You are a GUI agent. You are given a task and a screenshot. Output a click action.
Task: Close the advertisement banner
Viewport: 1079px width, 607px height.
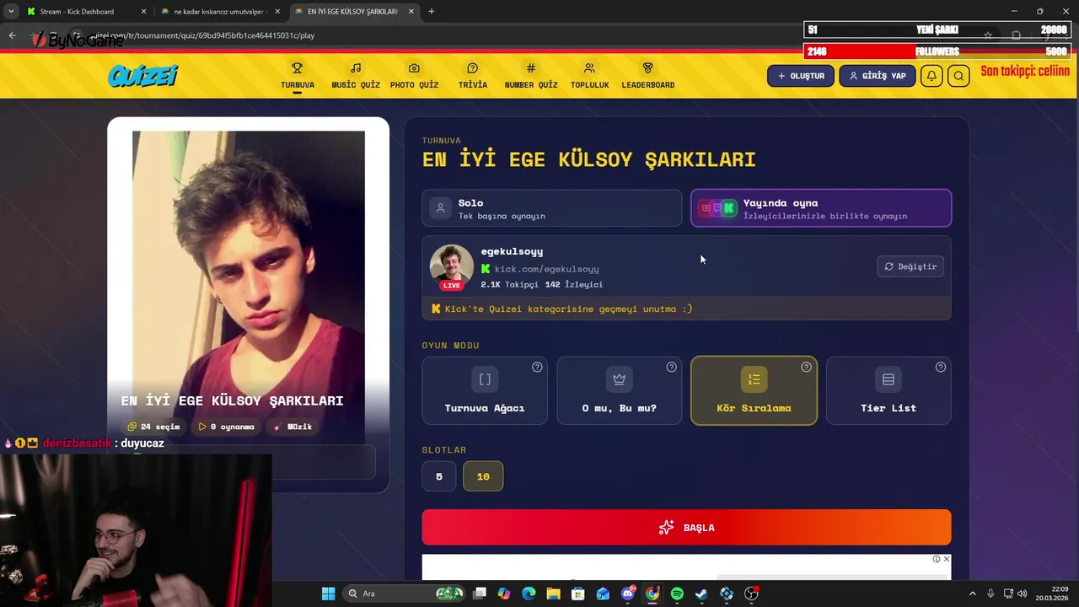pos(947,559)
